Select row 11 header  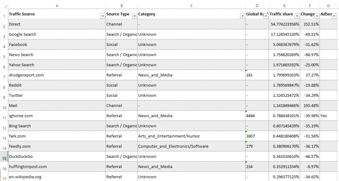pos(4,116)
